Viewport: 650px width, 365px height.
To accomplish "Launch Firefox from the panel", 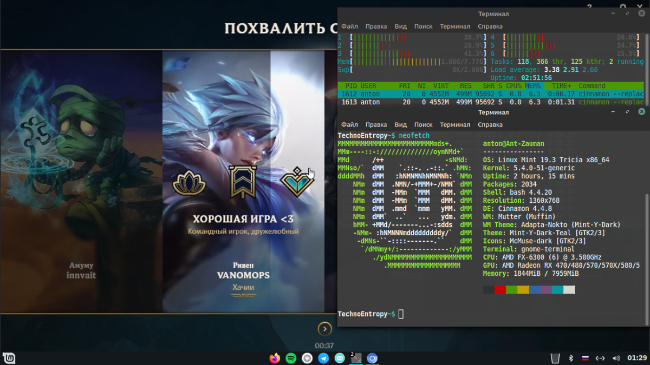I will click(x=275, y=358).
